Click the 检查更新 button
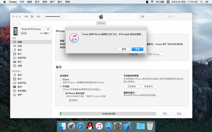This screenshot has height=132, width=212. [133, 54]
